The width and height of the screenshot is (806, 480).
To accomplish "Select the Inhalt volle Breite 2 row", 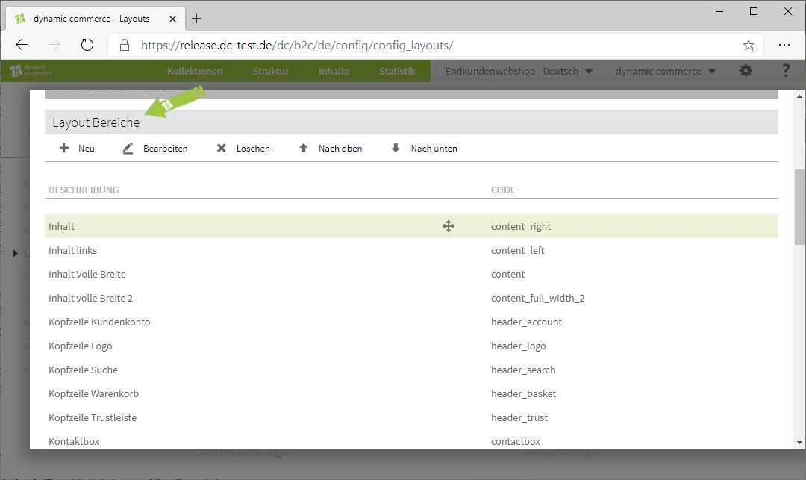I will pos(411,298).
